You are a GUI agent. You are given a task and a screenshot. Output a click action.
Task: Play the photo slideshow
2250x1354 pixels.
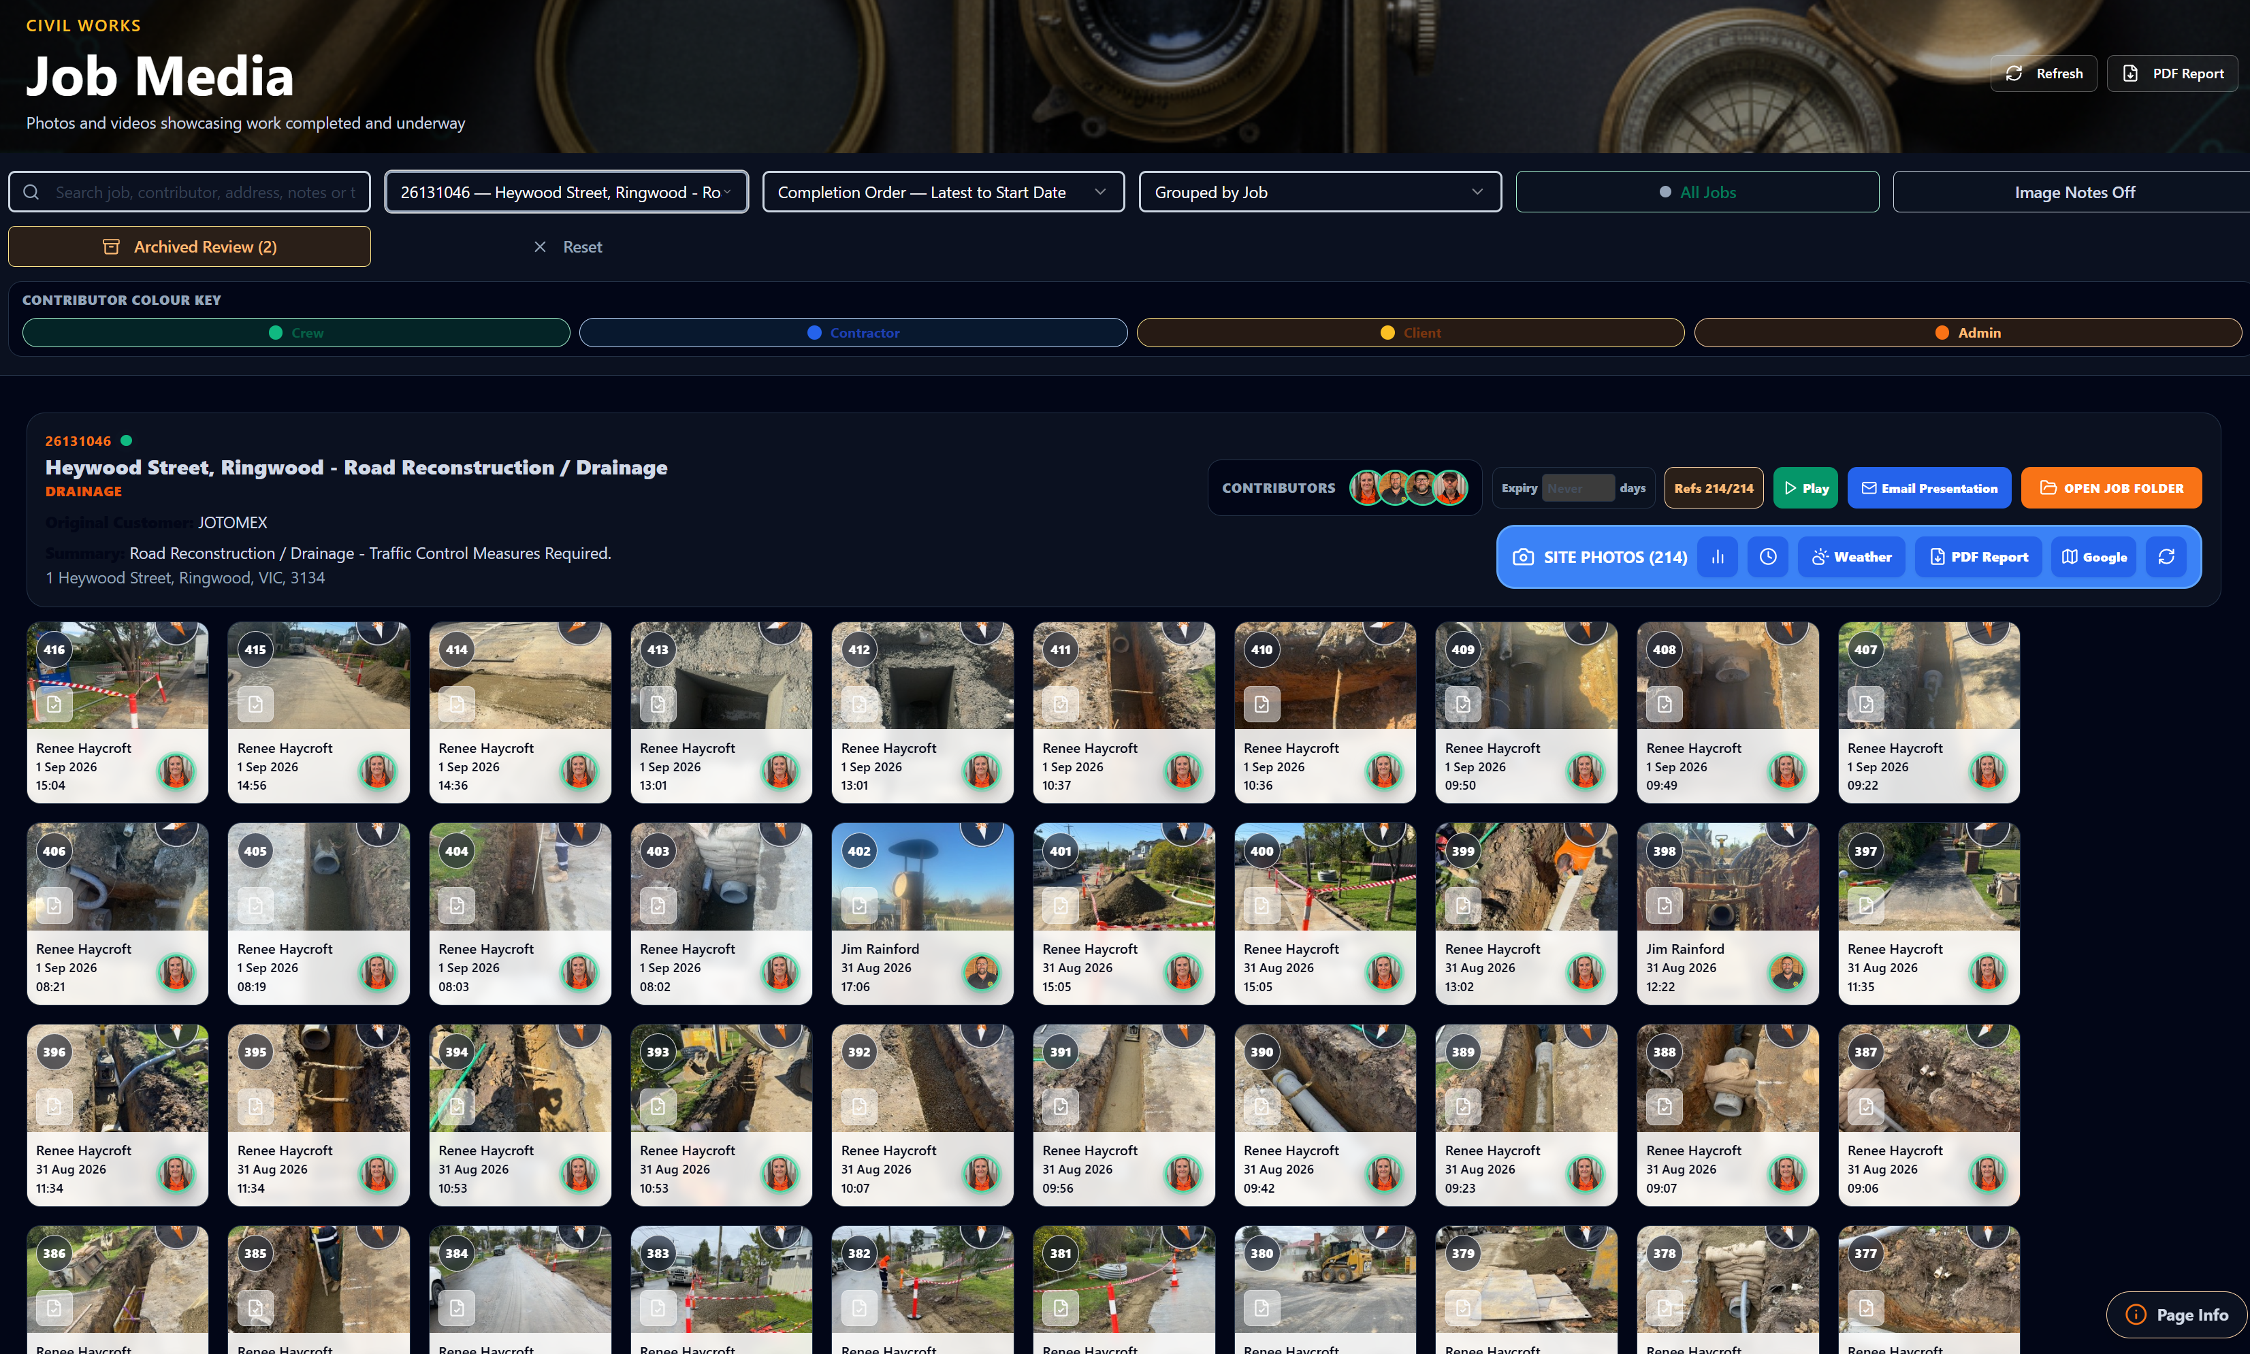click(1805, 488)
